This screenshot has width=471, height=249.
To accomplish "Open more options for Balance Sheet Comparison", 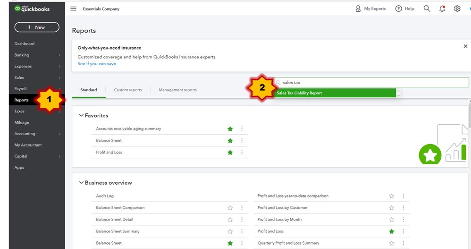I will [x=242, y=207].
